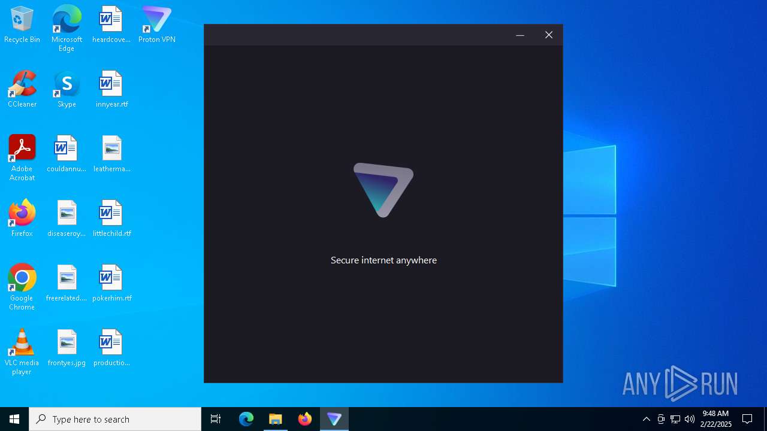The image size is (767, 431).
Task: Open the notification center
Action: 747,419
